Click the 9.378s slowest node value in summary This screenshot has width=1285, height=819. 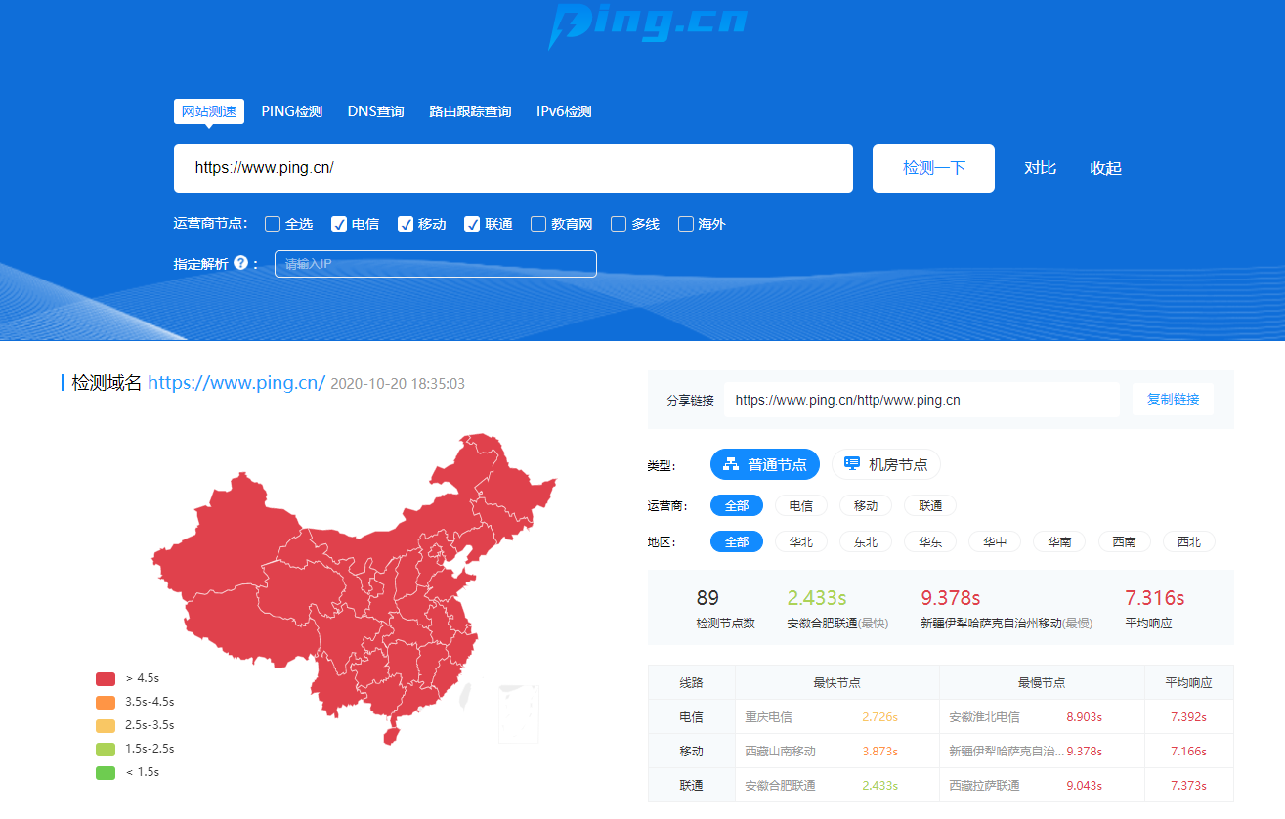tap(951, 598)
